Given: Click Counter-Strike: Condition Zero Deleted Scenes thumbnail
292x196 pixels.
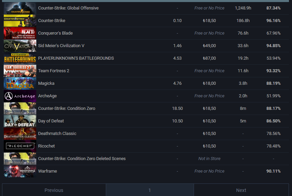Looking at the screenshot, I should 20,159.
